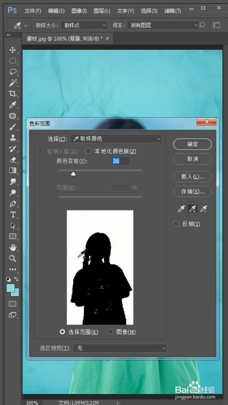Open the Edit Toolbar three-dots menu

coord(13,270)
